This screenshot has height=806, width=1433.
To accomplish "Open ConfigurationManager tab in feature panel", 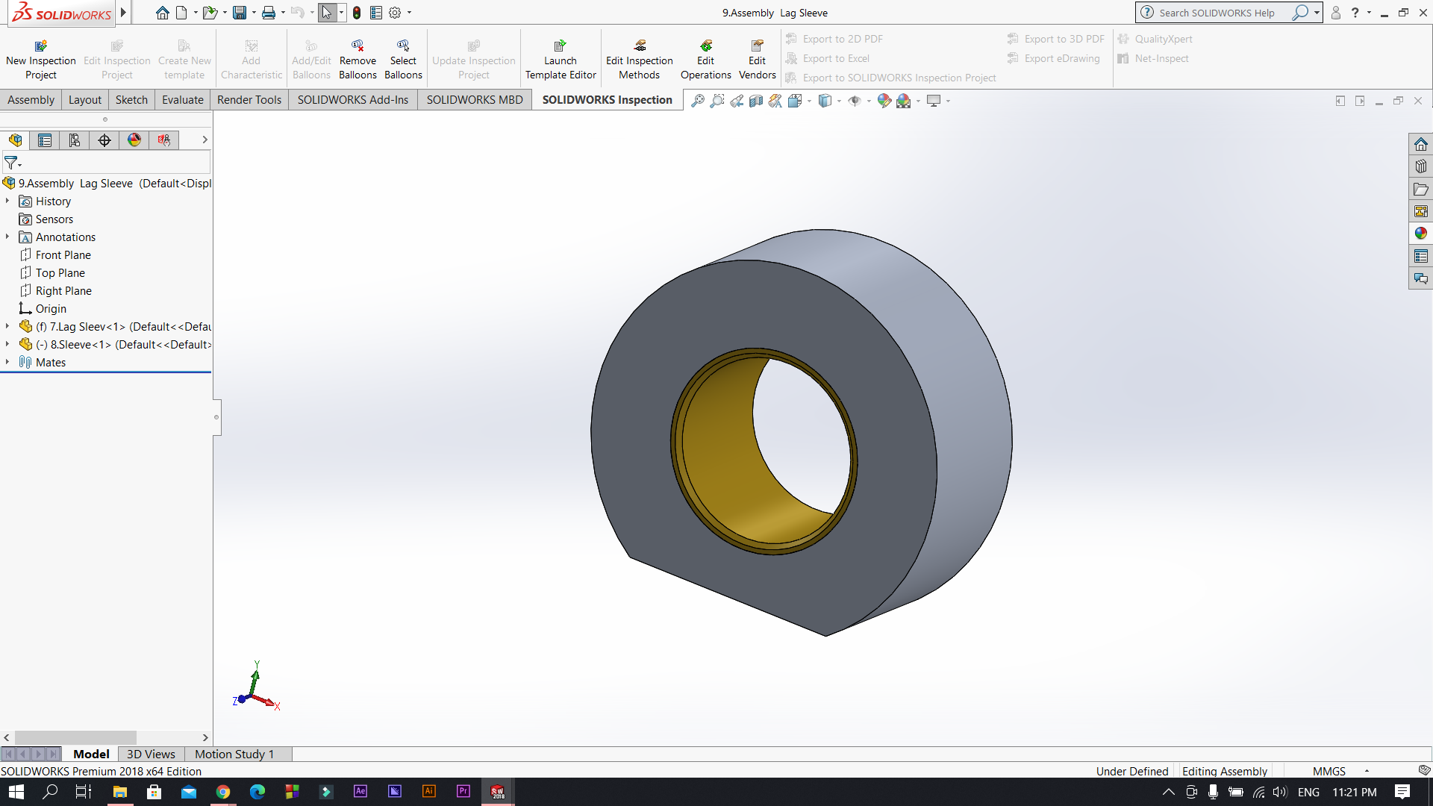I will coord(75,140).
